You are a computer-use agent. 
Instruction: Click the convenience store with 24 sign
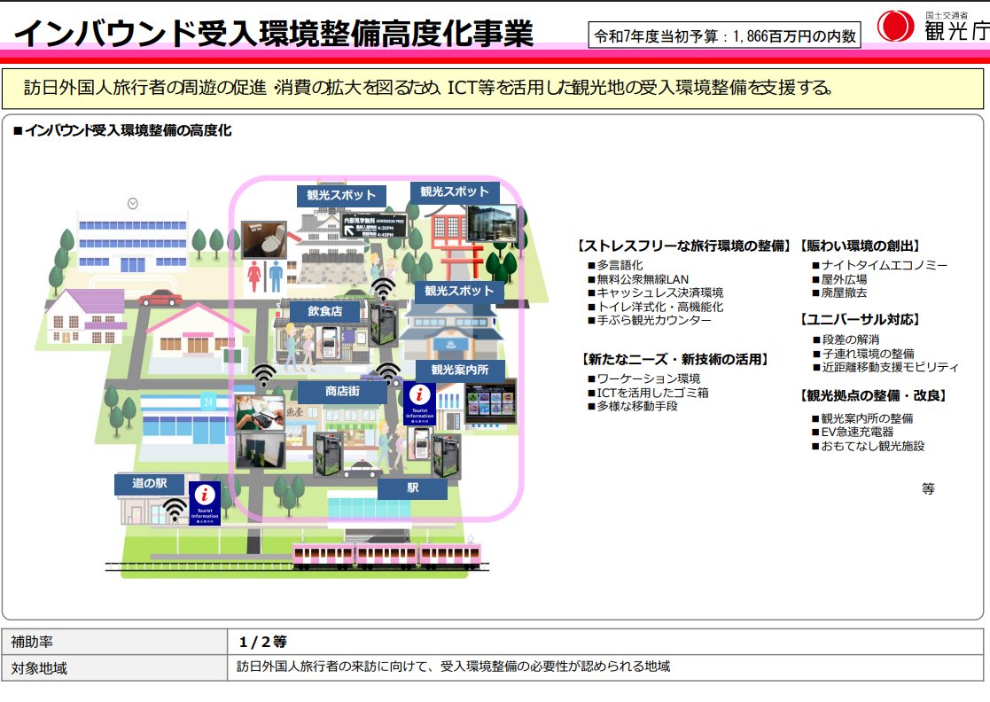coord(185,420)
